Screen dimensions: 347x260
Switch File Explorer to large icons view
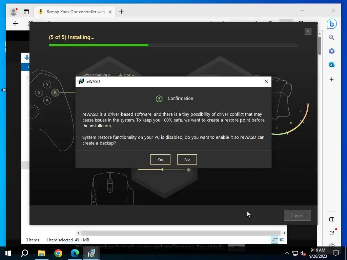coord(282,240)
